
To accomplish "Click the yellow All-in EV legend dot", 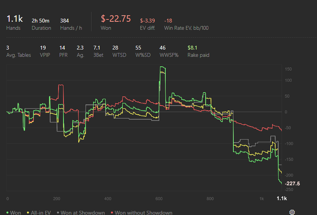I will (x=28, y=213).
